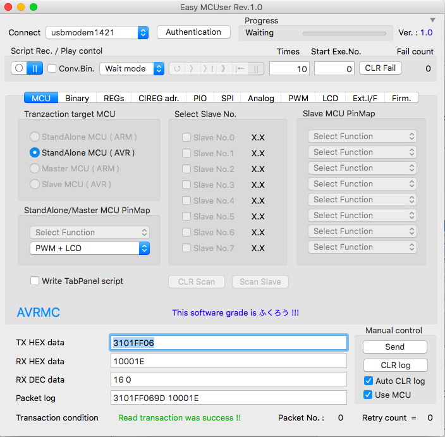Switch to the Analog tab
445x437 pixels.
261,98
